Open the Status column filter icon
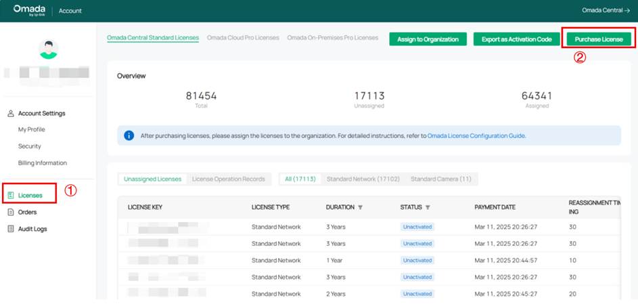 (427, 207)
